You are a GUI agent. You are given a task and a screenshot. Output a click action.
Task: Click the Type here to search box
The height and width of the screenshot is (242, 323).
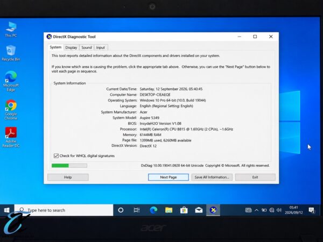coord(64,210)
